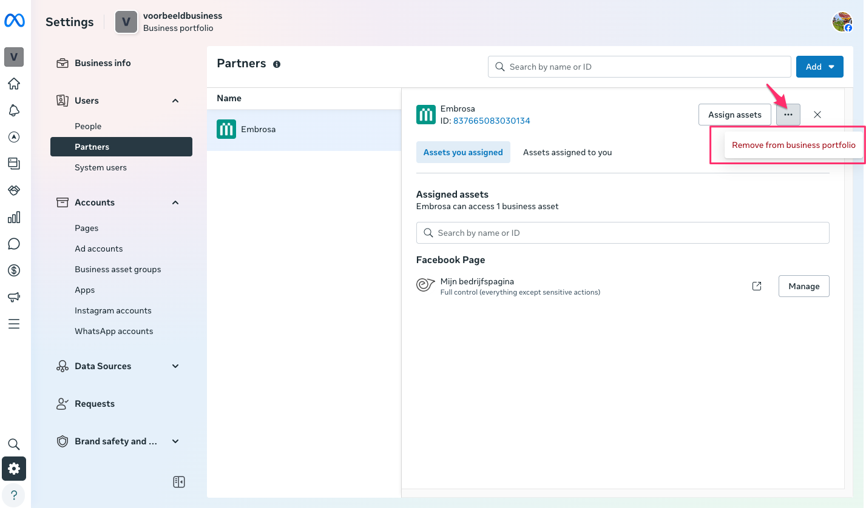Expand the Data Sources section
Image resolution: width=866 pixels, height=508 pixels.
[175, 366]
